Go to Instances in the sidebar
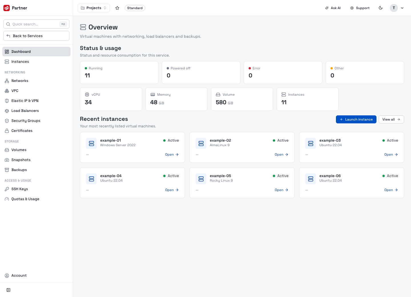411x297 pixels. [36, 62]
